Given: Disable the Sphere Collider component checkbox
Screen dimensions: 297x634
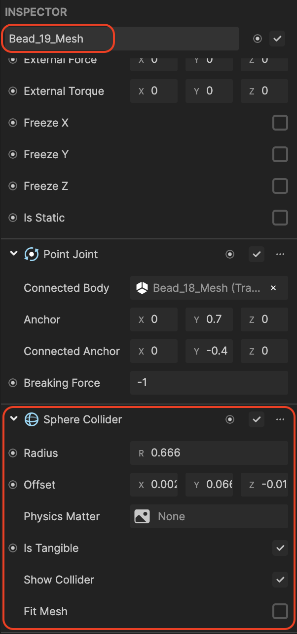Looking at the screenshot, I should pos(257,420).
